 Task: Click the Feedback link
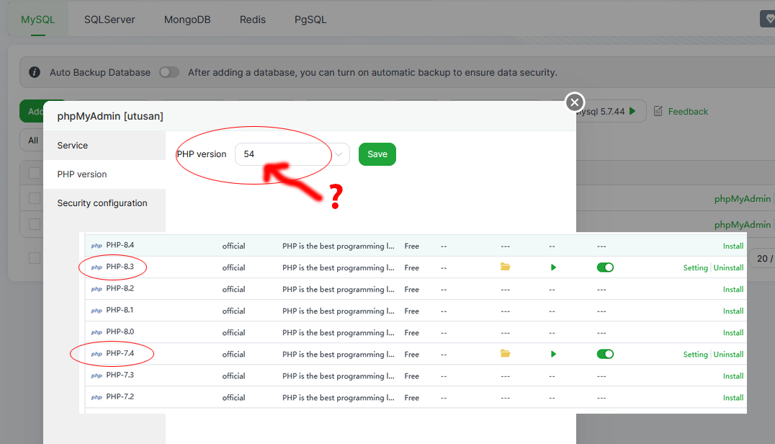(688, 112)
